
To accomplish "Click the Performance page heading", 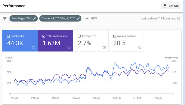I will click(x=14, y=6).
